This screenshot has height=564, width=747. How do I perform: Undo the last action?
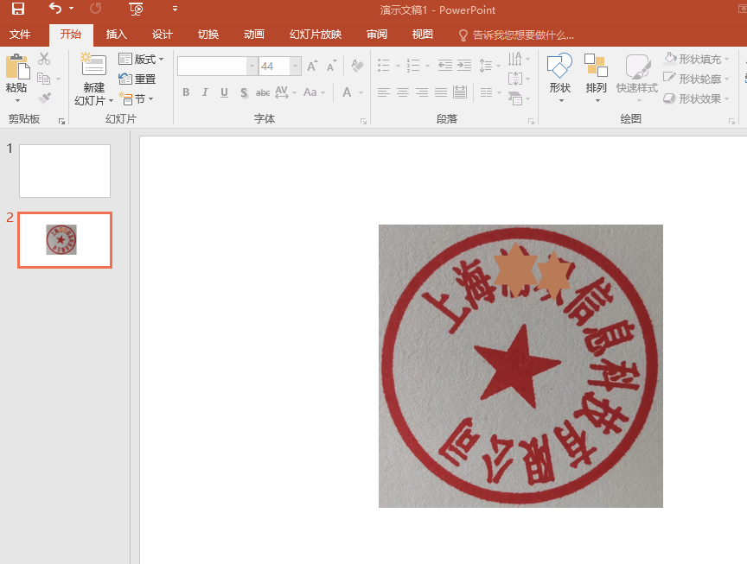[55, 10]
